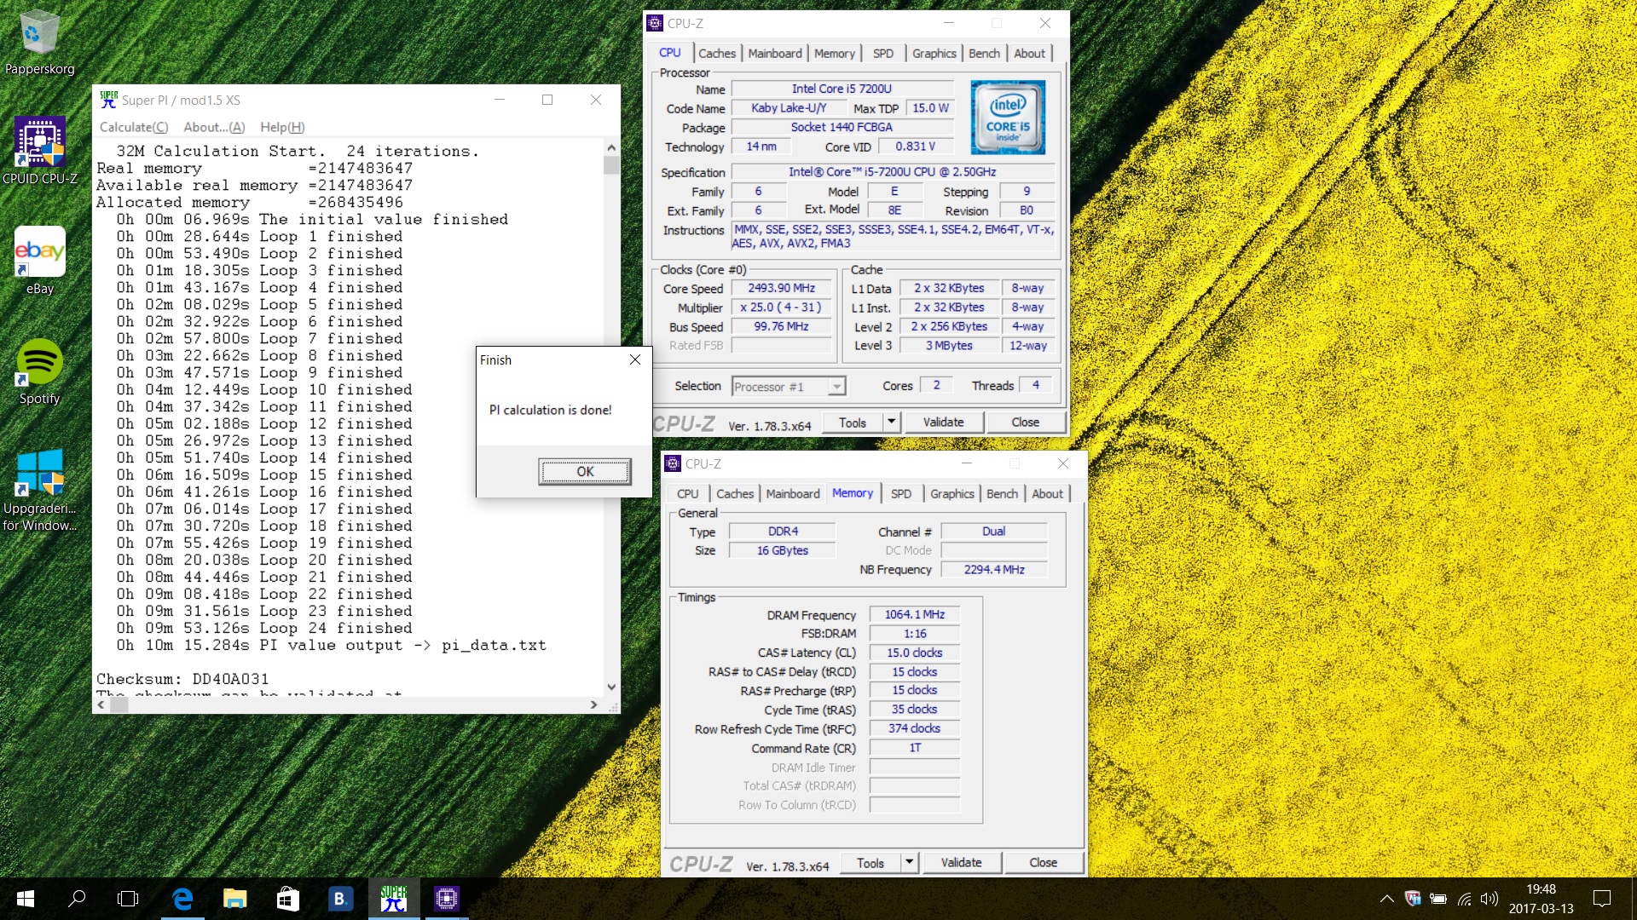
Task: Open the Action Center notifications icon
Action: (1602, 899)
